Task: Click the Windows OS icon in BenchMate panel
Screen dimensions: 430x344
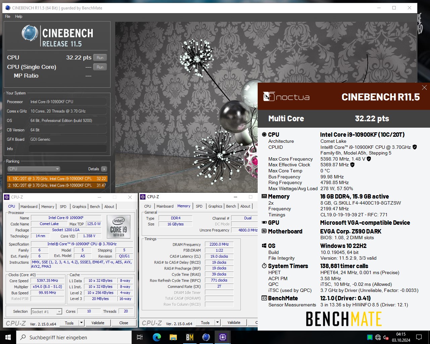Action: 264,246
